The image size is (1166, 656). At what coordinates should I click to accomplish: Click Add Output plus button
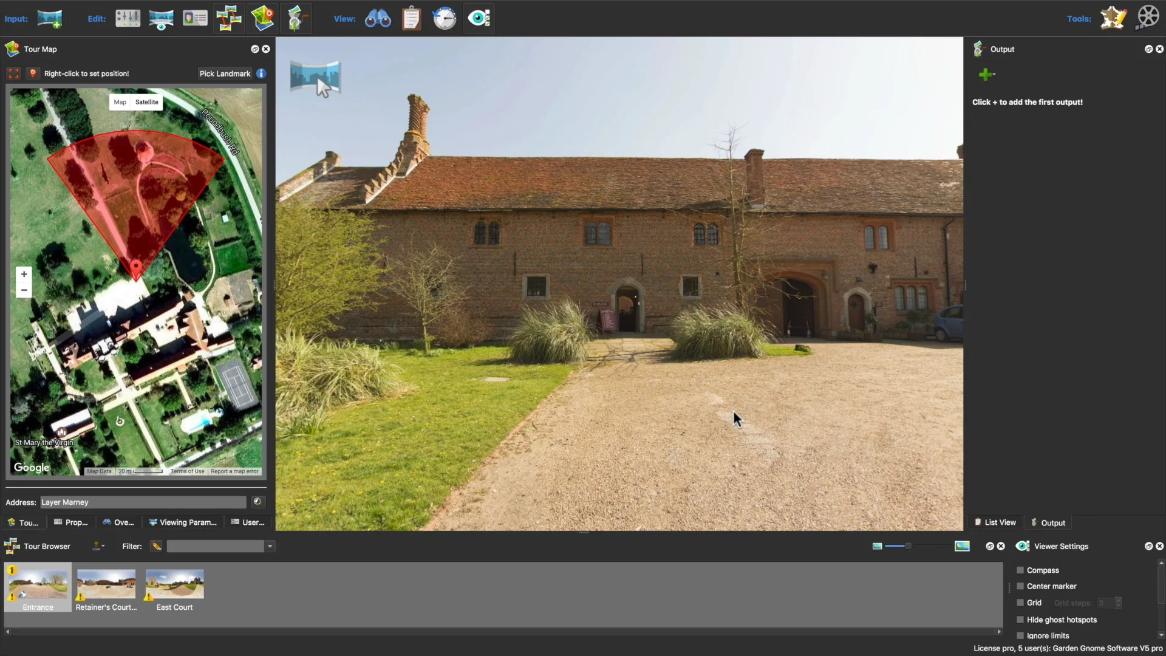tap(984, 75)
